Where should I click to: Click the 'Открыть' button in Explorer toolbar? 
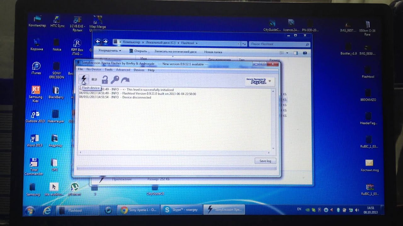[138, 51]
